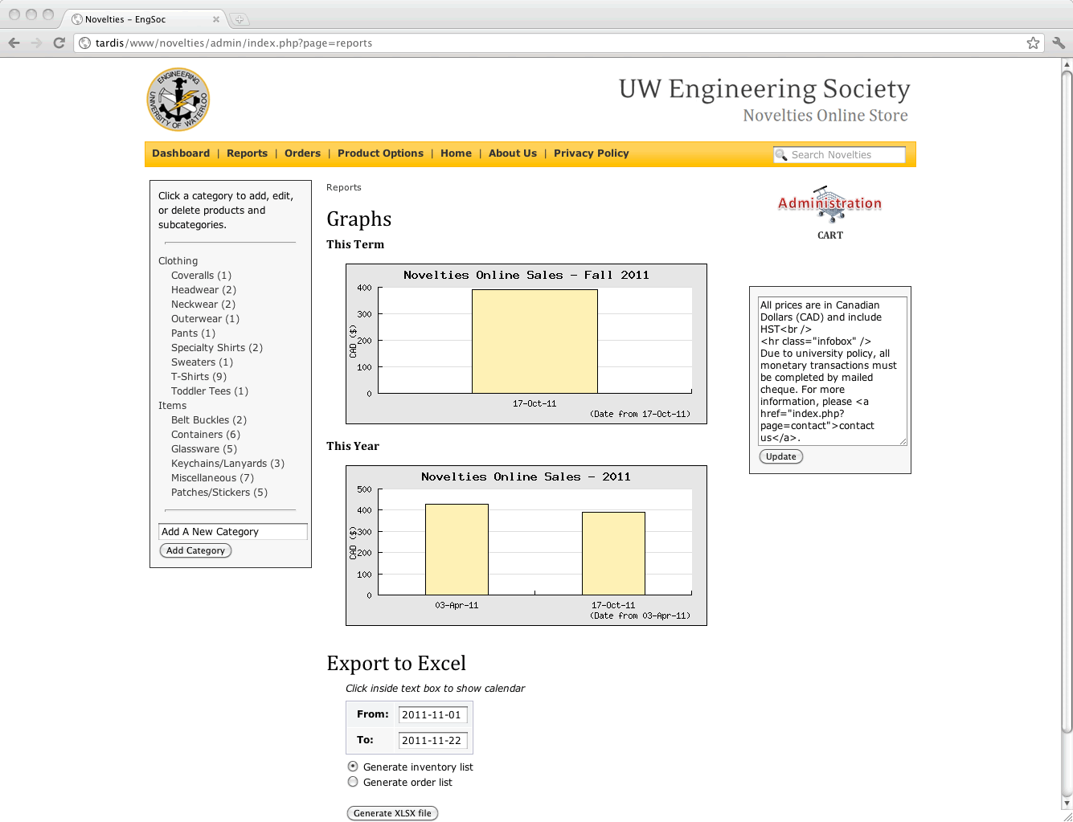1073x822 pixels.
Task: Click the UW Engineering Society title
Action: tap(764, 88)
